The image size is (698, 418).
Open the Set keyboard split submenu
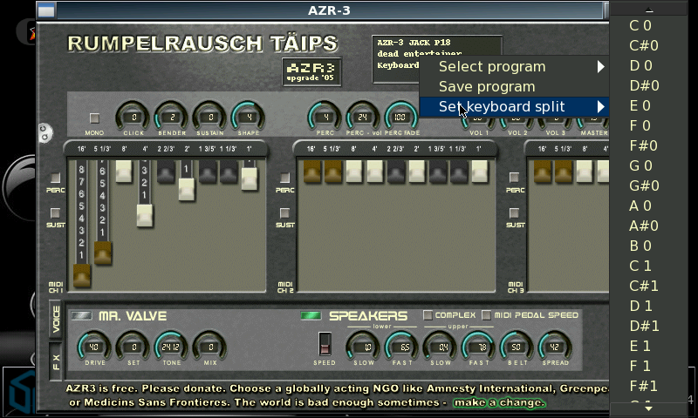click(x=514, y=106)
